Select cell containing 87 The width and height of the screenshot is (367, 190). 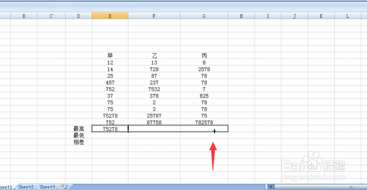pyautogui.click(x=154, y=76)
